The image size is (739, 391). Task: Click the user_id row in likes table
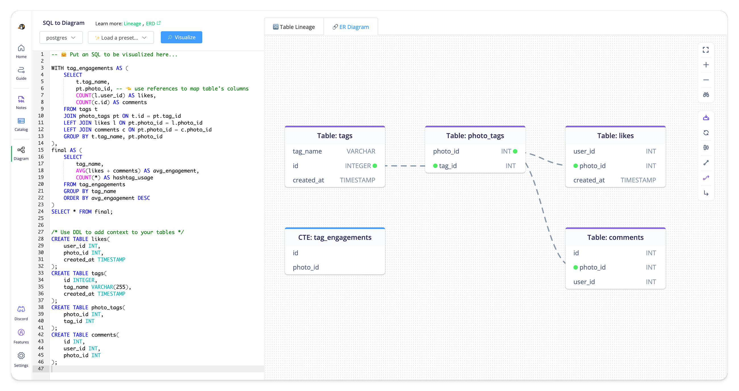(x=615, y=151)
